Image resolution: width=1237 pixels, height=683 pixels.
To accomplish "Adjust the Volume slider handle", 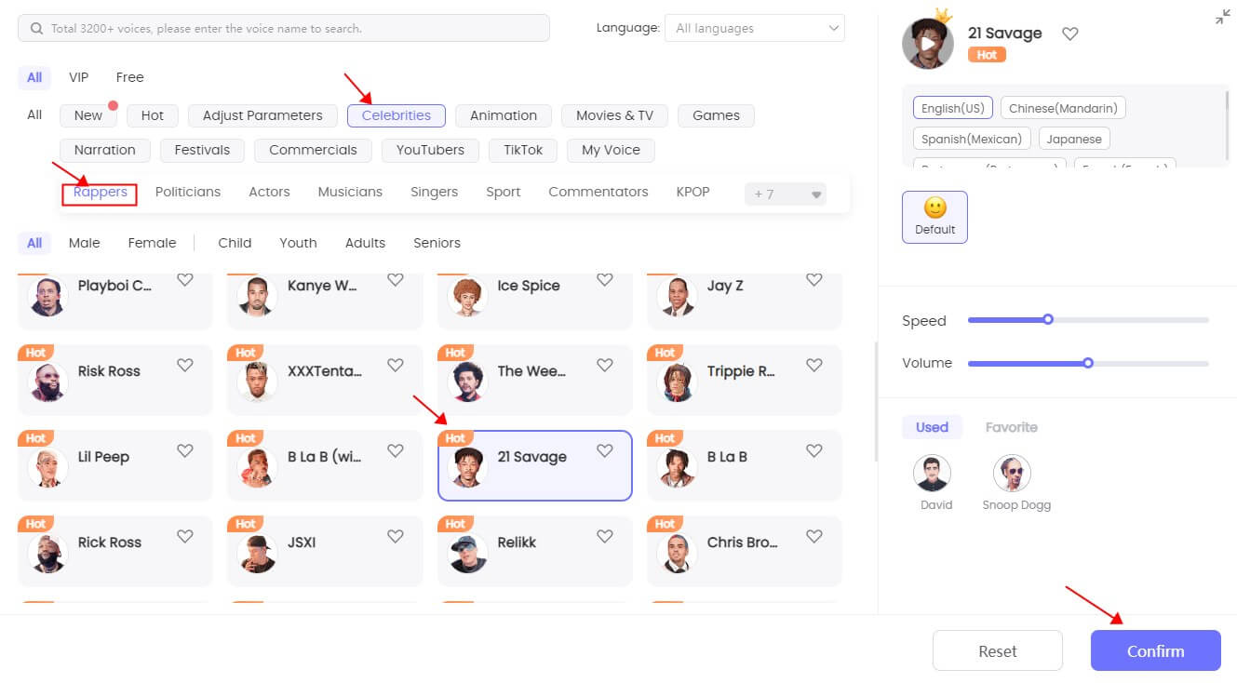I will [1088, 363].
